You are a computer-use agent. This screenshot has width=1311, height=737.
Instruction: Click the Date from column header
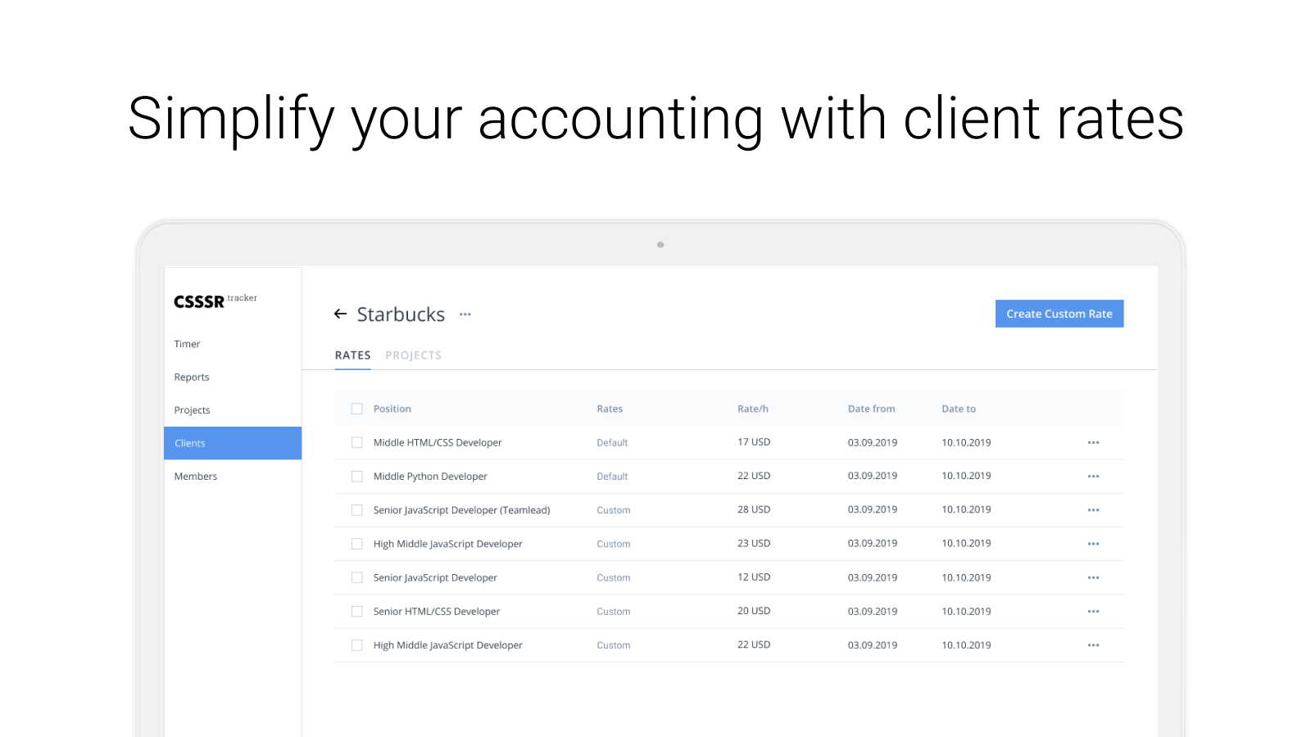(x=872, y=409)
